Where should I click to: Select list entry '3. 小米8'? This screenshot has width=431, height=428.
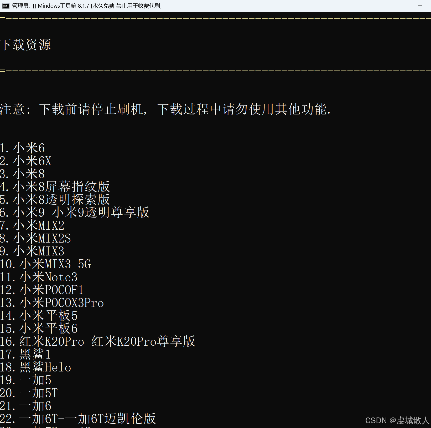pos(22,174)
